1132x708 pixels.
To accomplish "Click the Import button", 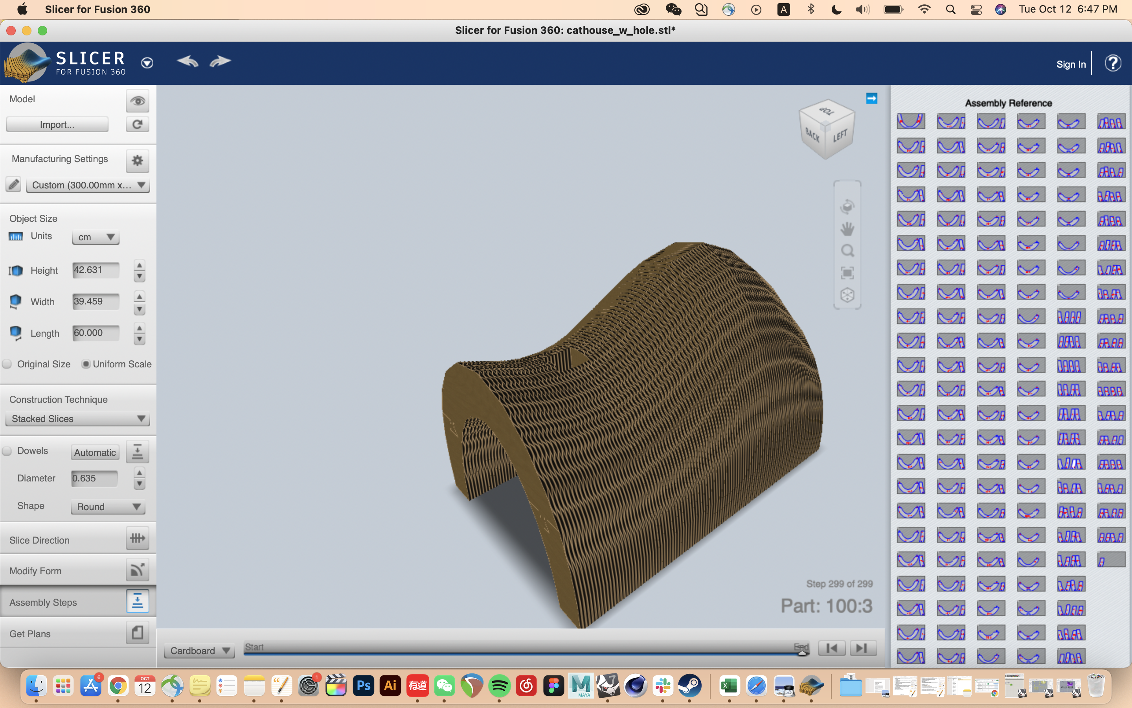I will (x=58, y=125).
